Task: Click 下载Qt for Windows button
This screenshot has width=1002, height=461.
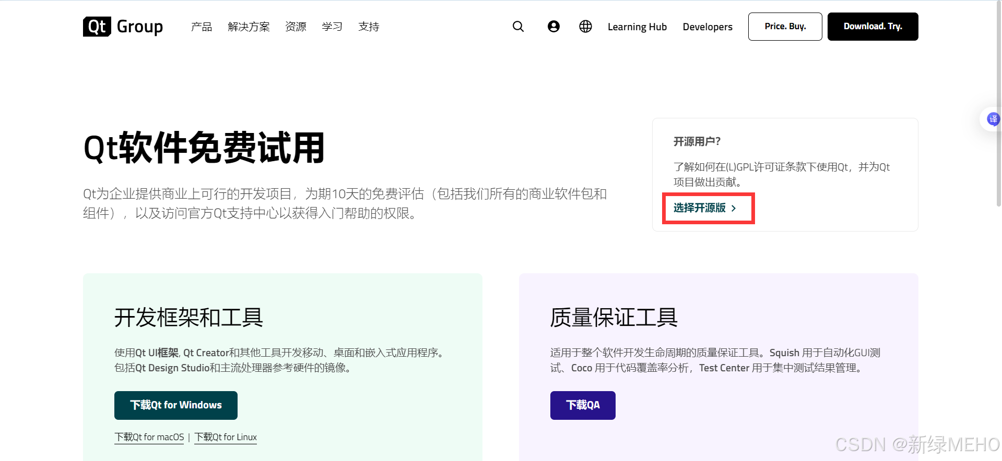Action: (x=176, y=405)
